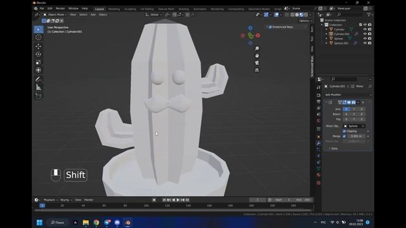Switch perspective/orthographic grid icon

257,70
